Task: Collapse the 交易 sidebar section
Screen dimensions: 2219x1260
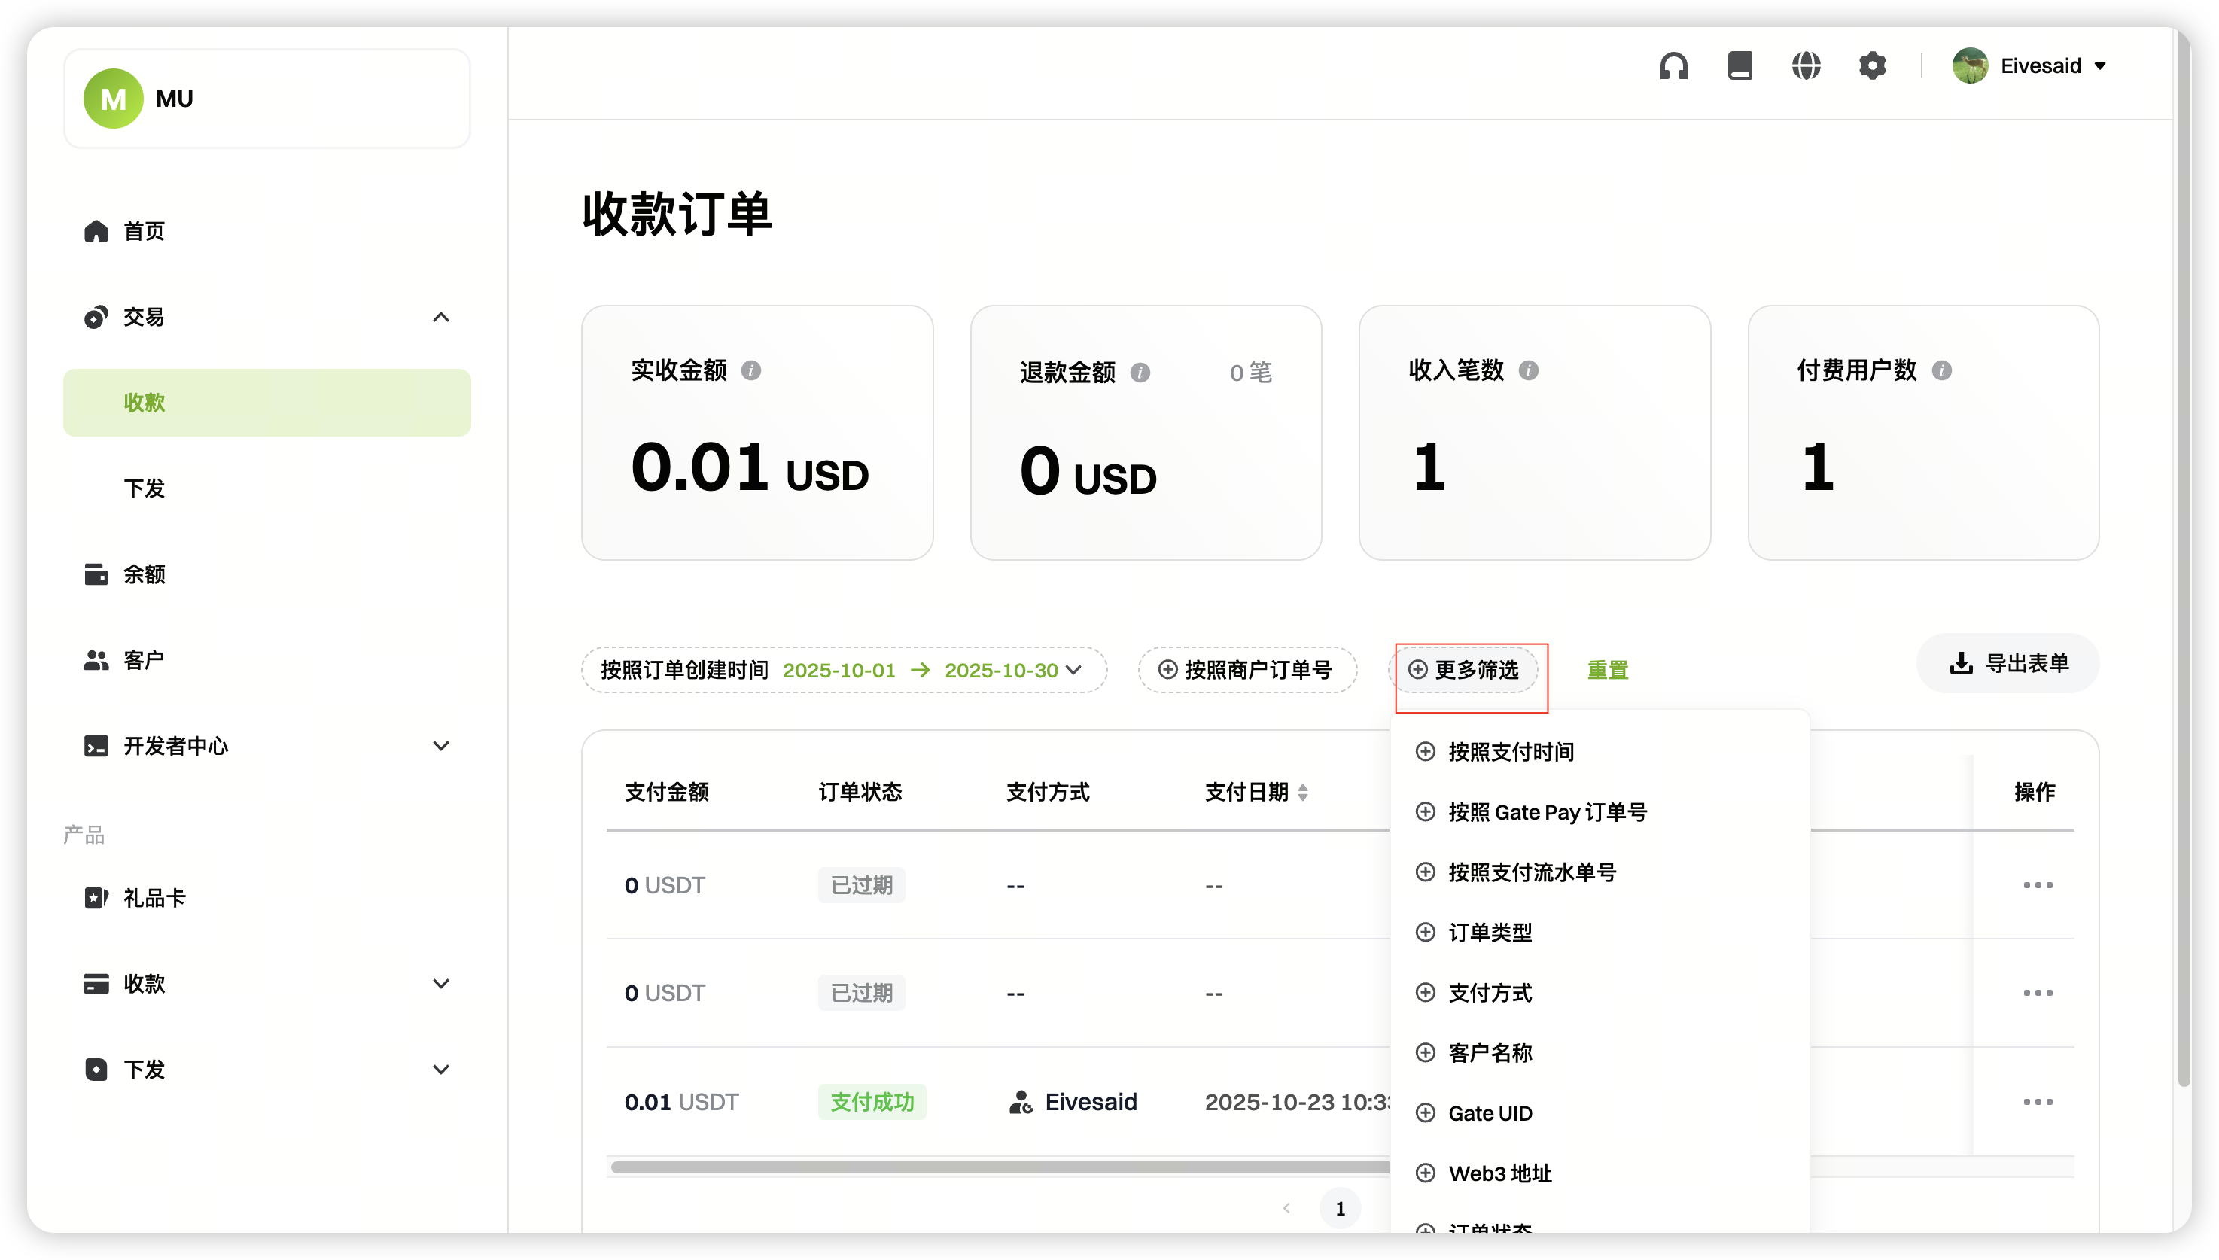Action: point(440,317)
